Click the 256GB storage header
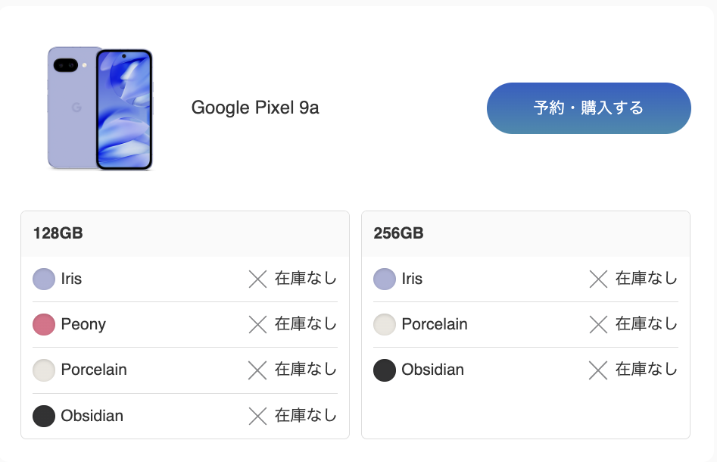This screenshot has height=462, width=717. 398,233
